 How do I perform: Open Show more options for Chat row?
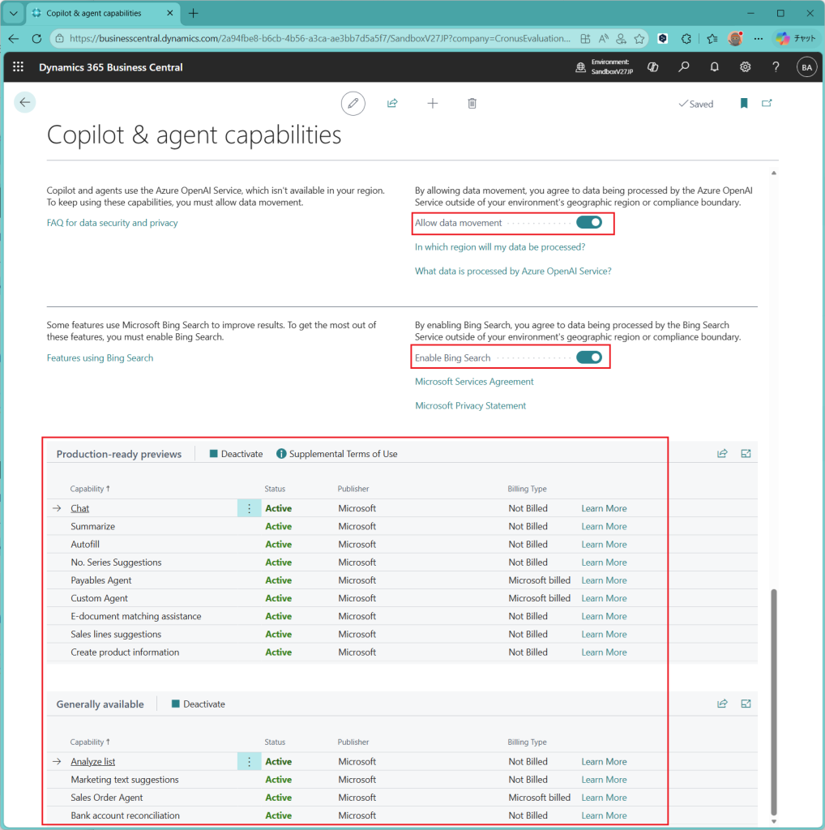[249, 508]
